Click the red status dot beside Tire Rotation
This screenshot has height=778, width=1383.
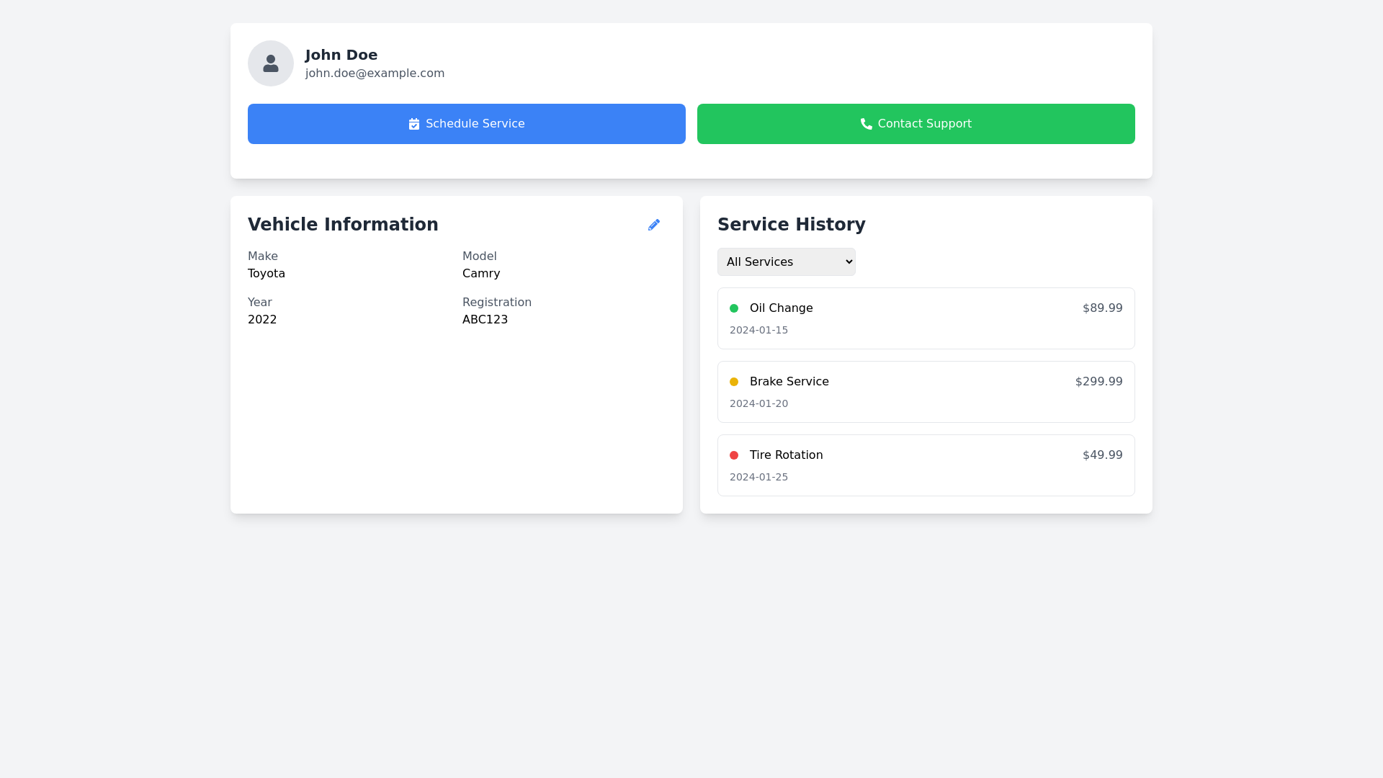click(x=734, y=455)
